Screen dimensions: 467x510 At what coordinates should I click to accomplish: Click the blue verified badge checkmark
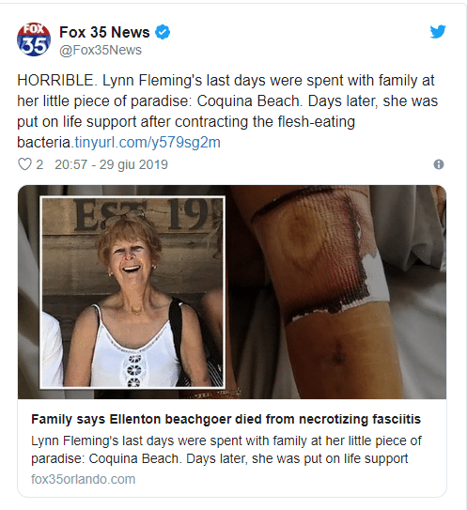(x=162, y=32)
